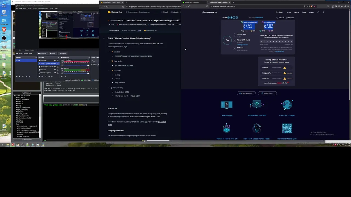Image resolution: width=351 pixels, height=197 pixels.
Task: Select rating 10 in T-Mobile recommendation scale
Action: pyautogui.click(x=292, y=41)
